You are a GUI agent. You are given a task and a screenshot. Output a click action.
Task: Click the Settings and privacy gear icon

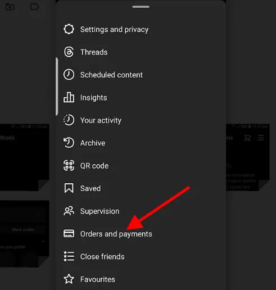click(69, 29)
